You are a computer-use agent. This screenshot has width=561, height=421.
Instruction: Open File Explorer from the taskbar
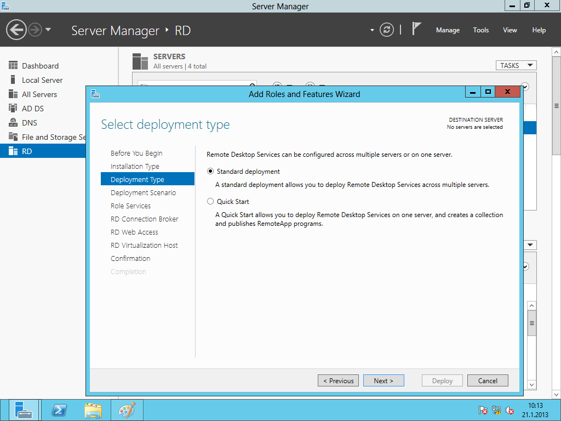93,410
